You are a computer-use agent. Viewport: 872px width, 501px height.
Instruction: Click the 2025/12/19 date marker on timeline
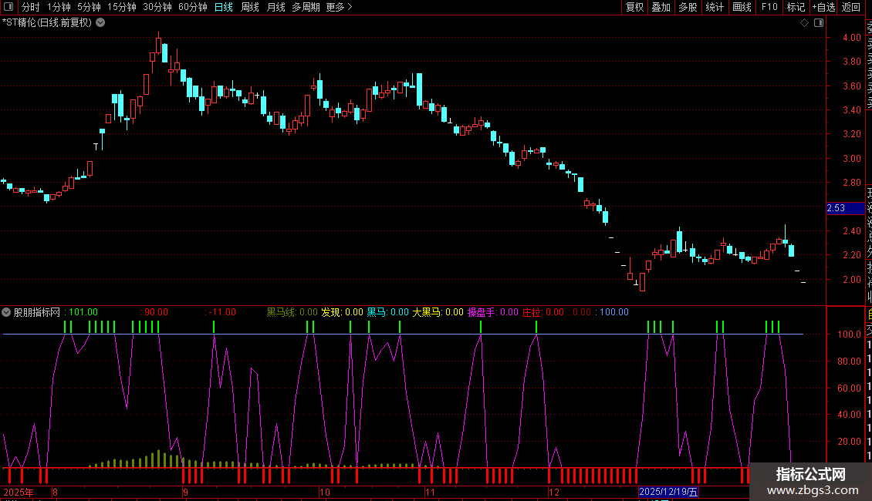tap(668, 492)
